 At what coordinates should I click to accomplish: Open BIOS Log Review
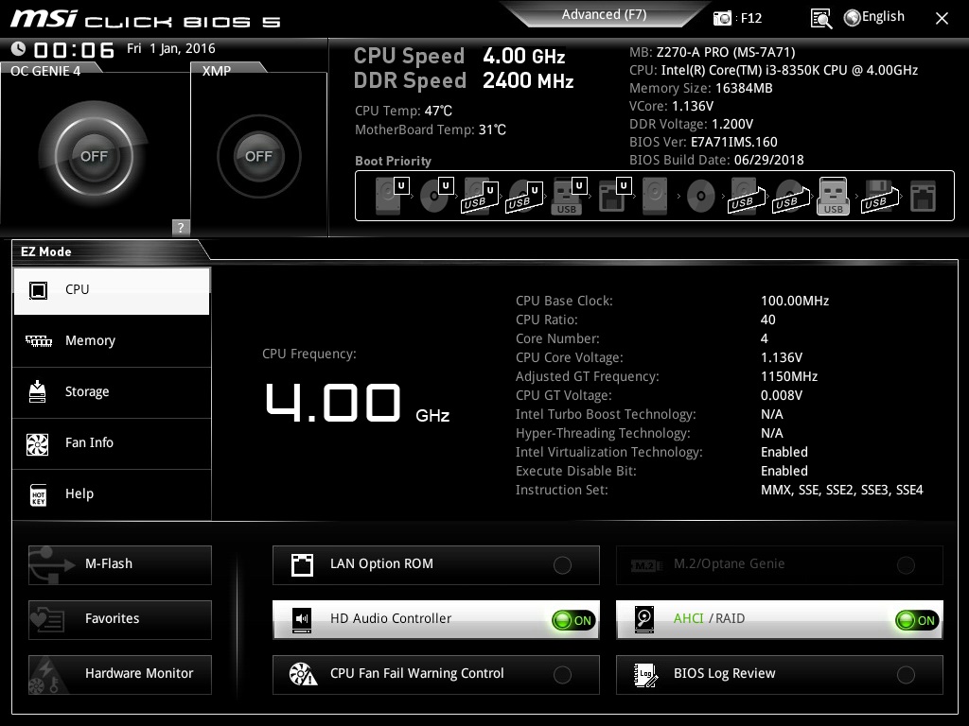780,674
